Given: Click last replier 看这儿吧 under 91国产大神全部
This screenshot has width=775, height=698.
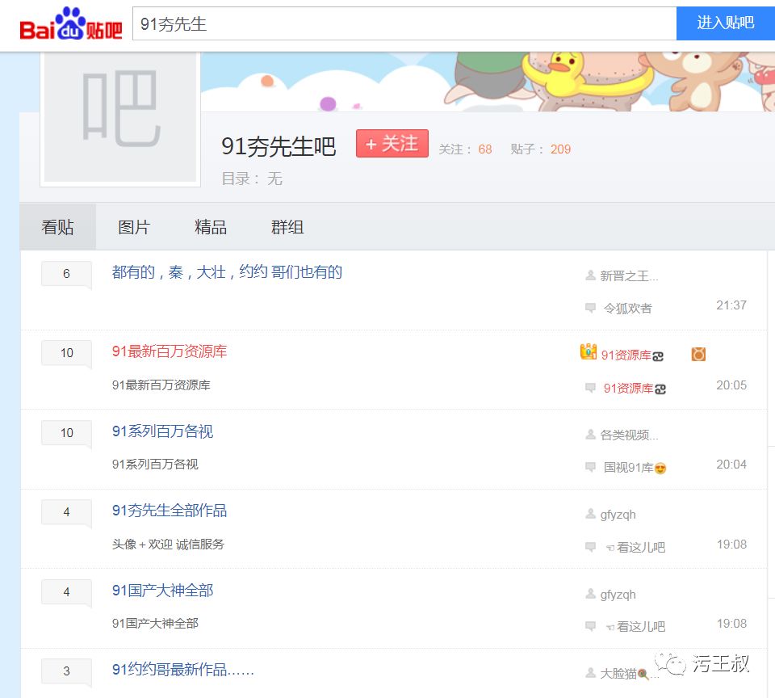Looking at the screenshot, I should 635,626.
